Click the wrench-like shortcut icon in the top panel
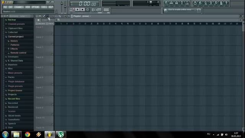Screen dimensions: 245x138 tap(216, 3)
